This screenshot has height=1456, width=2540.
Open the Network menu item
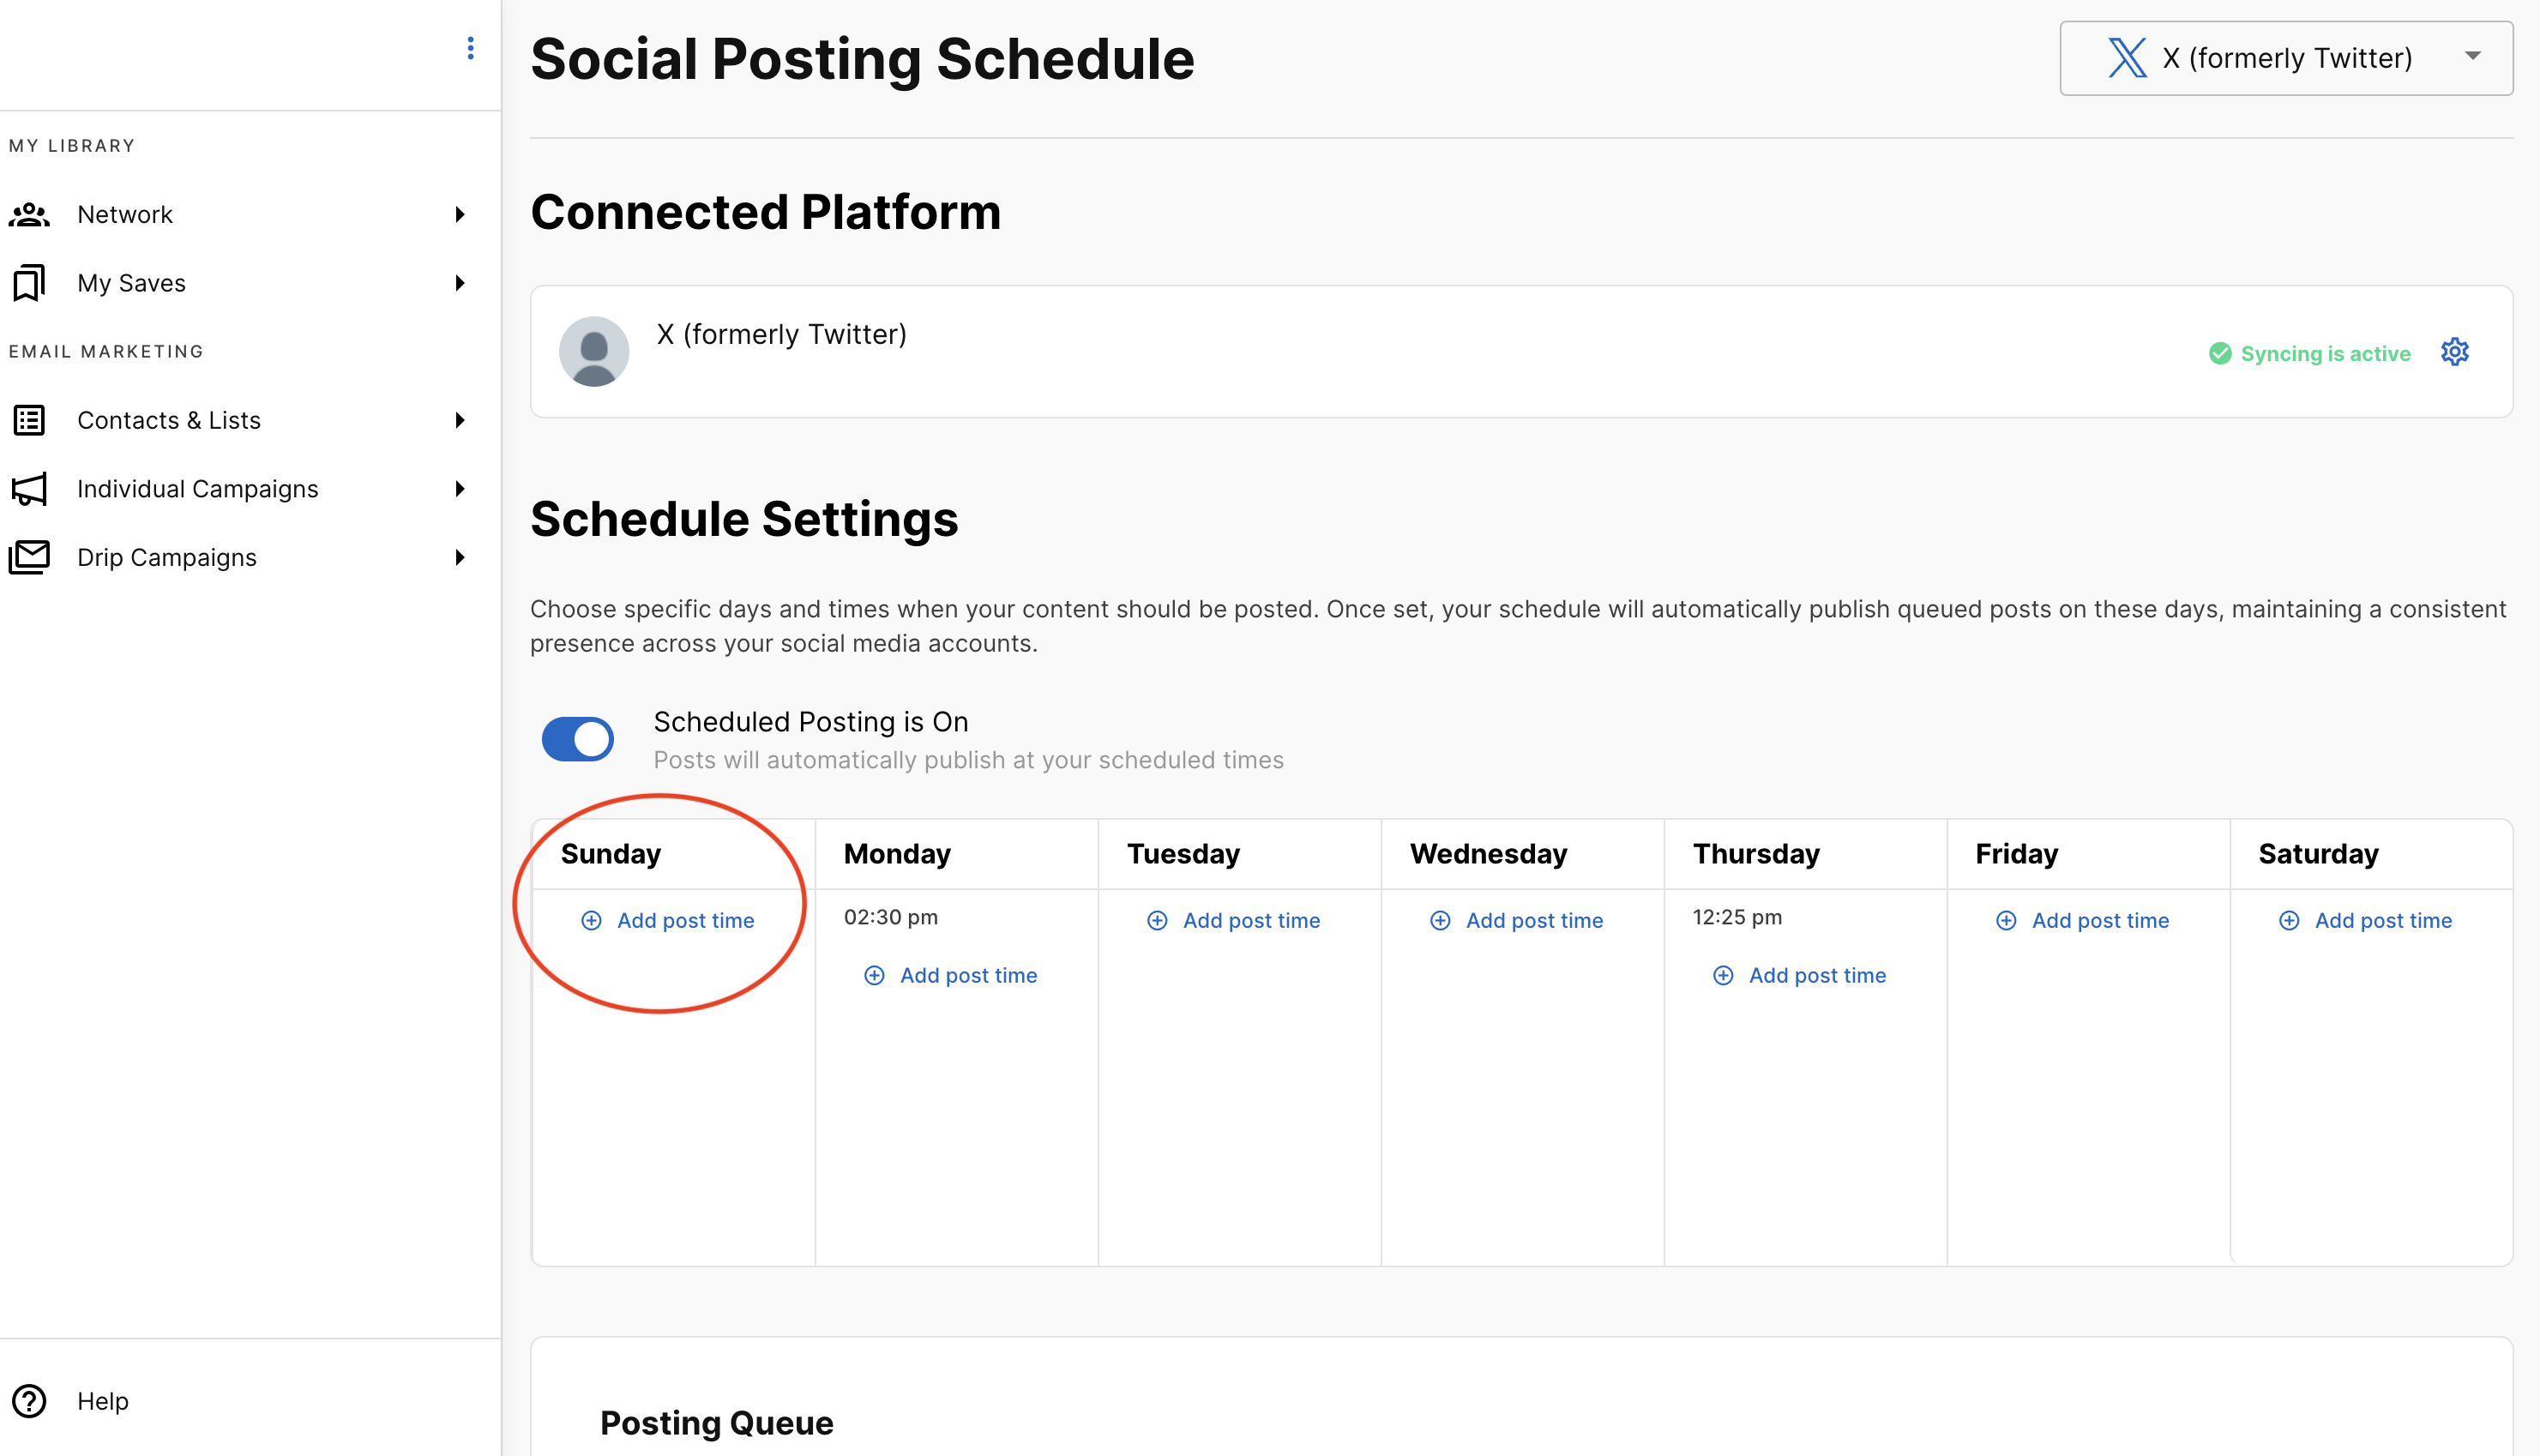(125, 214)
